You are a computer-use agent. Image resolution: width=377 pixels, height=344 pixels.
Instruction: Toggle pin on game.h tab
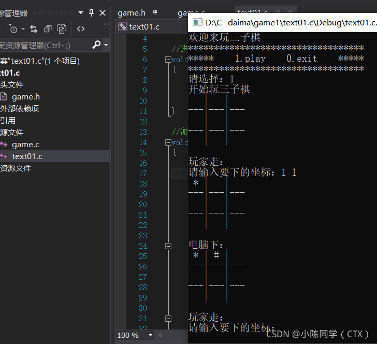point(155,12)
